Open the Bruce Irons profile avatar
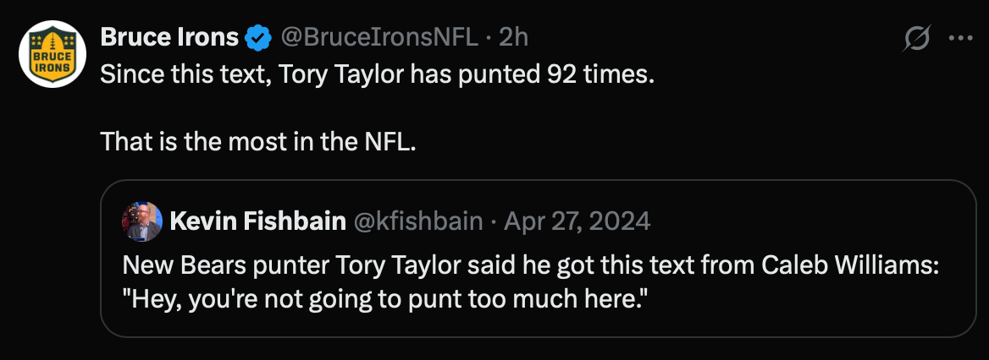 coord(52,53)
